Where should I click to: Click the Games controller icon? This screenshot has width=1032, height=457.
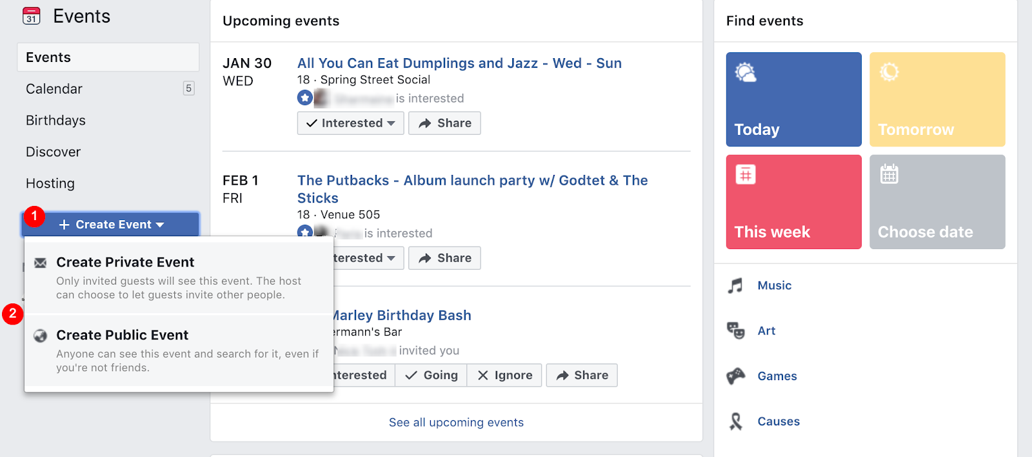tap(735, 376)
